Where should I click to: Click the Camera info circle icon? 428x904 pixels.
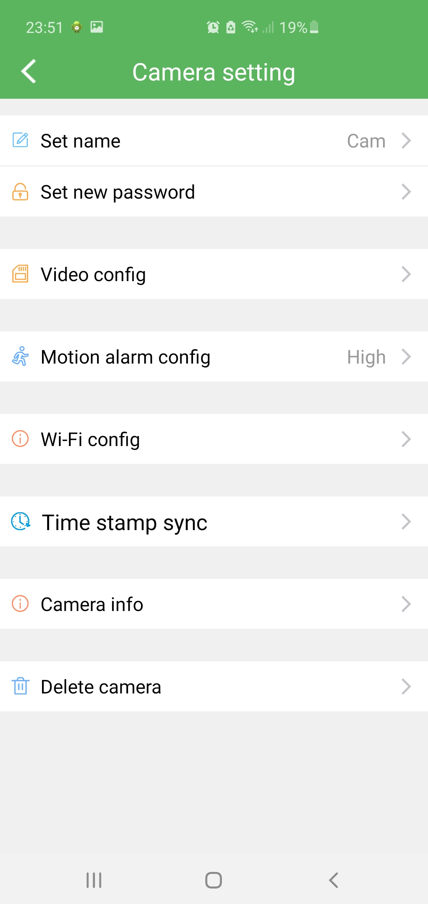[x=20, y=604]
